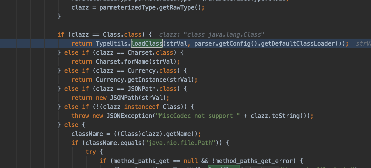Click the inline hint clazz: "class java.lang.Class"
This screenshot has width=371, height=168.
212,35
